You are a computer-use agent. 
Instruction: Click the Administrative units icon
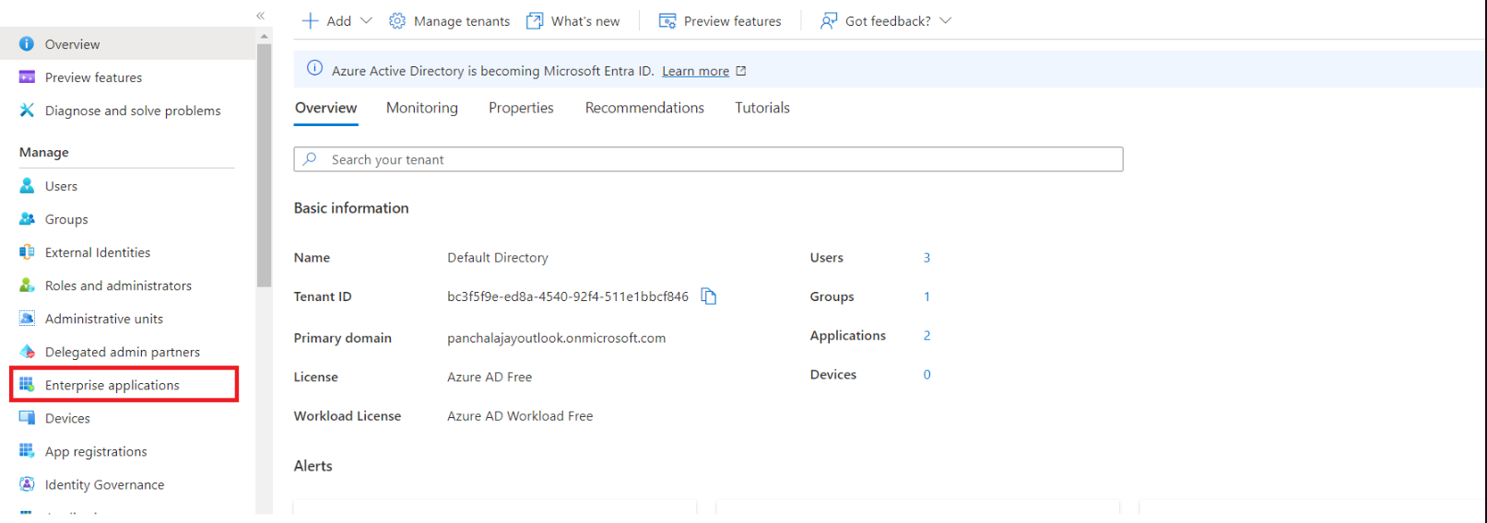[x=27, y=319]
